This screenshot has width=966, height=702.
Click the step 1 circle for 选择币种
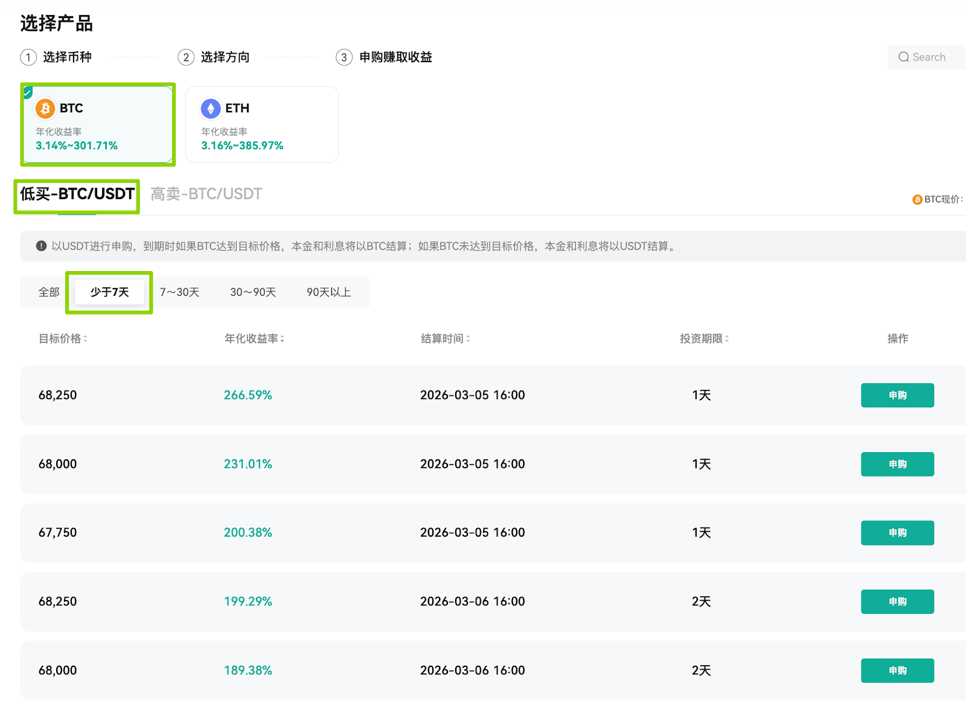pyautogui.click(x=28, y=57)
